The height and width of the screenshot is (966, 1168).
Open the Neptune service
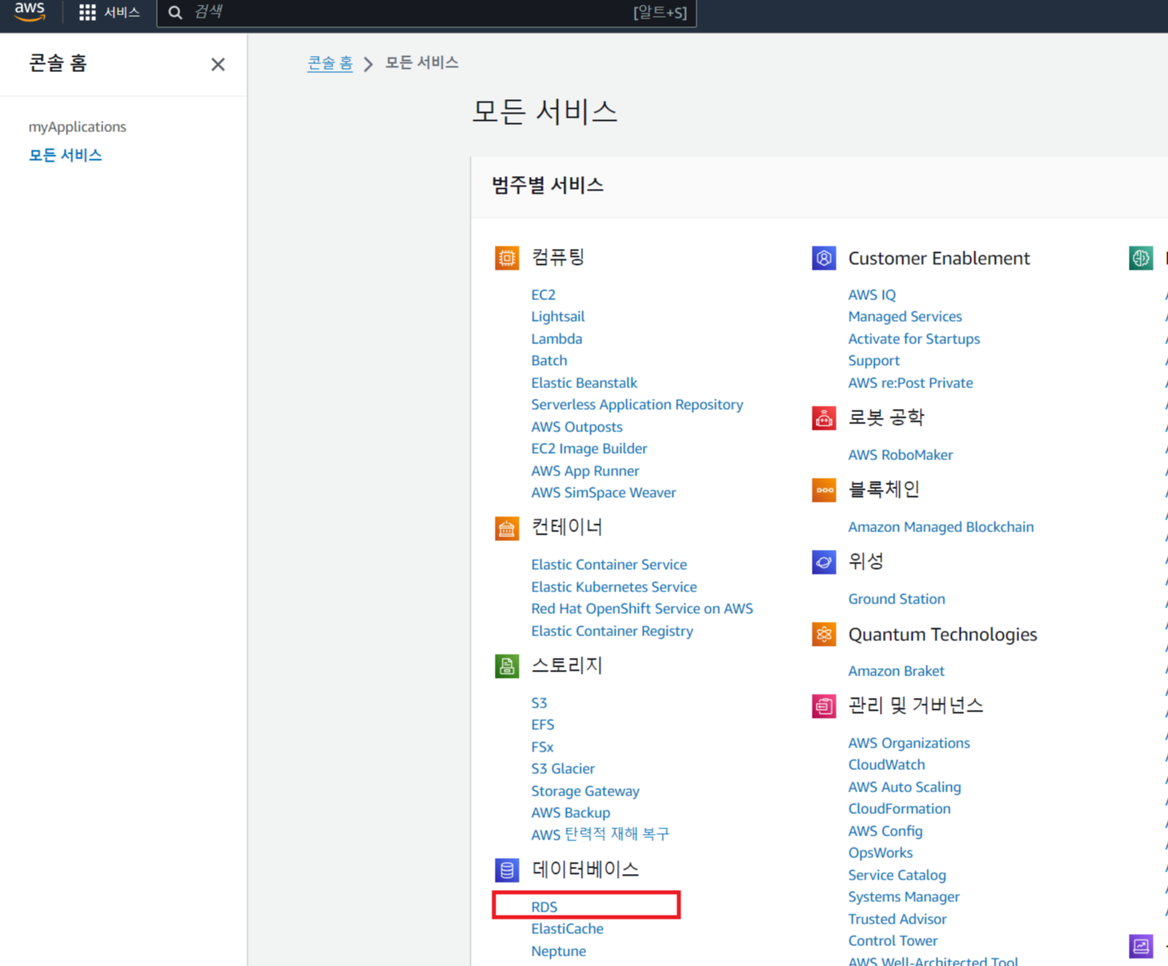pos(558,951)
